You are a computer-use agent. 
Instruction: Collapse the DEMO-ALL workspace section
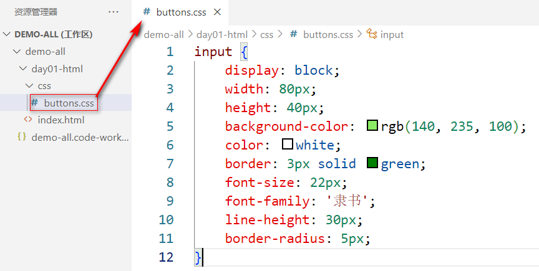click(7, 34)
